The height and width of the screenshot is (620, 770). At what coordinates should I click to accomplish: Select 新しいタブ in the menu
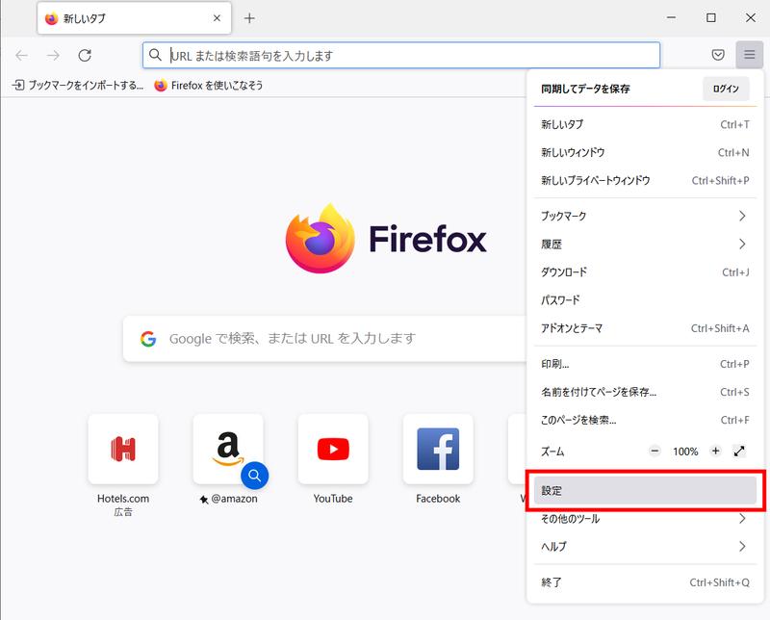point(645,124)
